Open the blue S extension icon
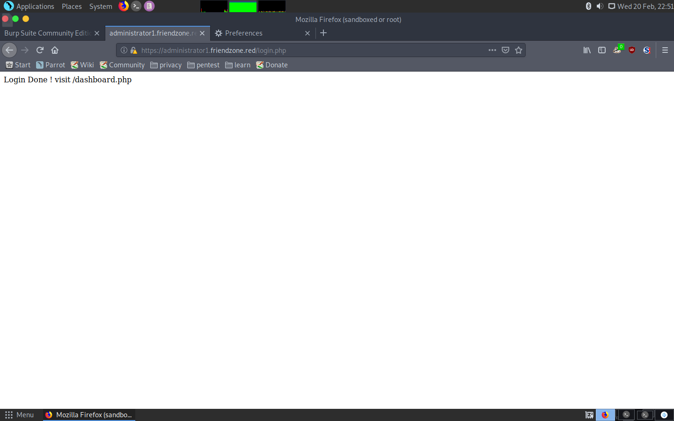Screen dimensions: 674x421 point(647,50)
